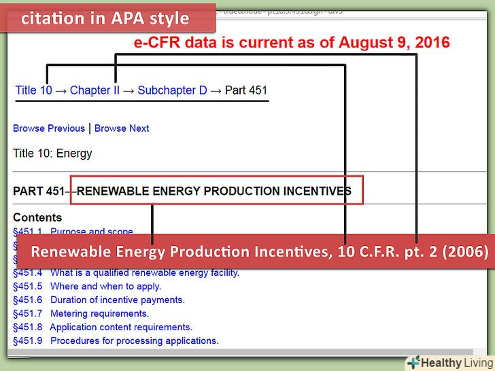495x371 pixels.
Task: Open the Title 10 breadcrumb link
Action: click(x=33, y=90)
